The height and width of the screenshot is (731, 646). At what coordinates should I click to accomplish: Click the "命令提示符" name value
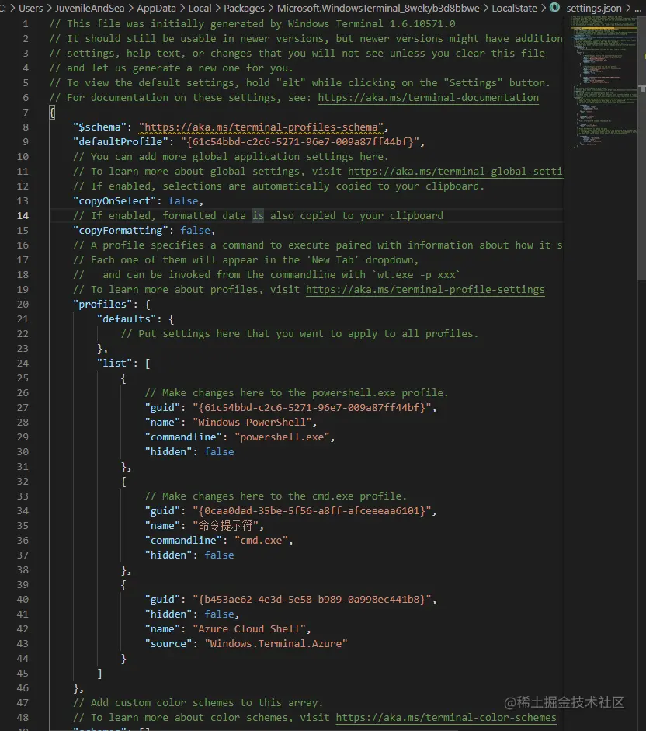point(226,525)
